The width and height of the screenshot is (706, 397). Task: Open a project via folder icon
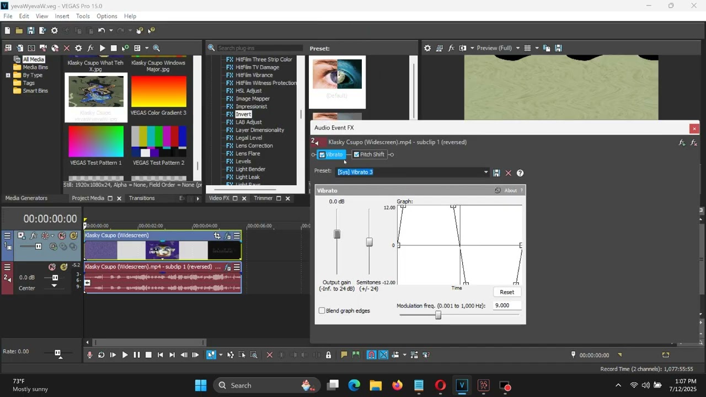[19, 30]
